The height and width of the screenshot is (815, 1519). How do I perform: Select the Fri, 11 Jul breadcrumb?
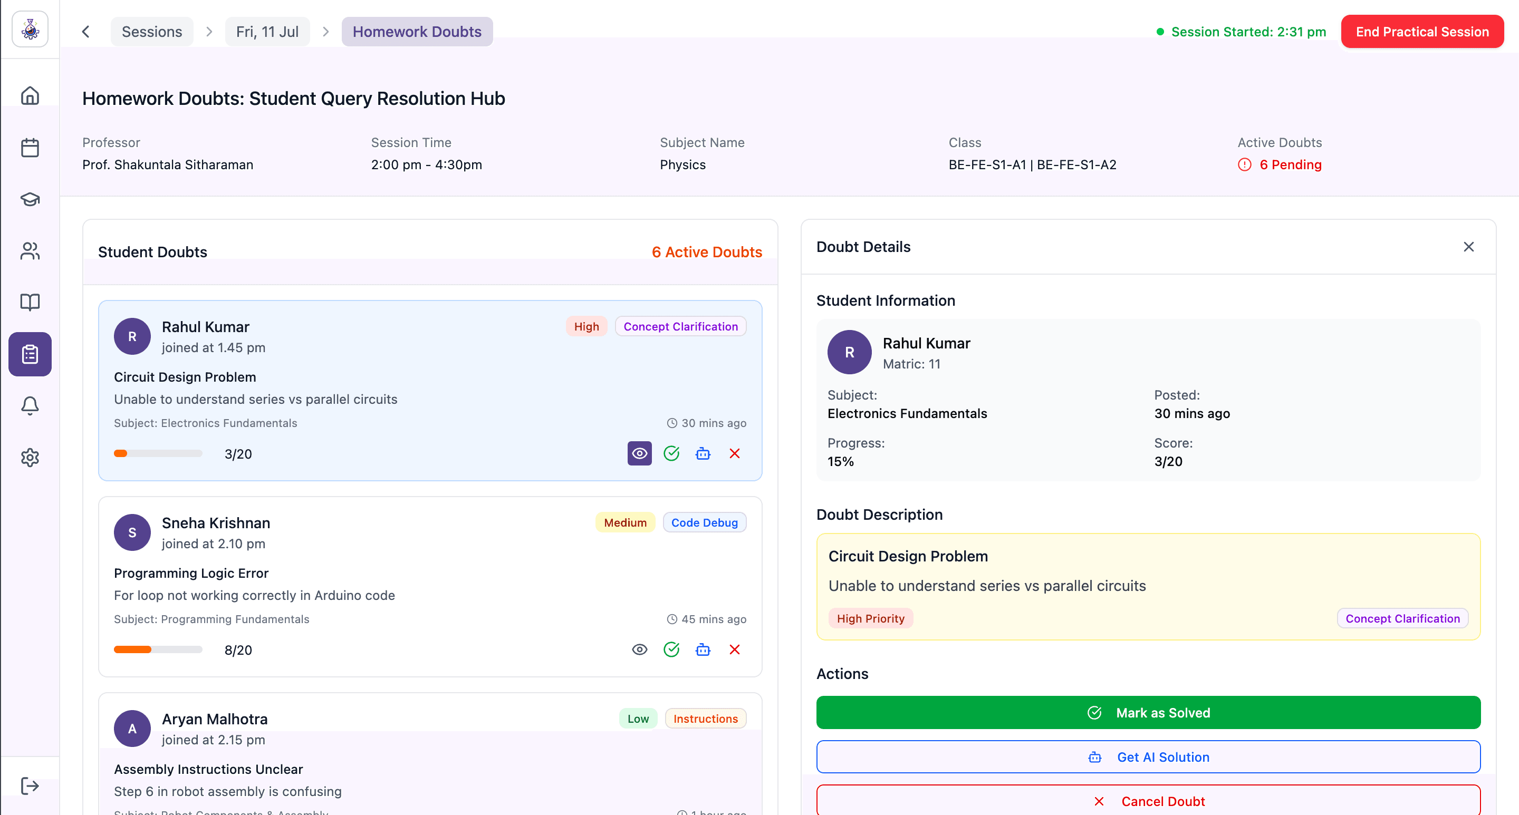267,32
